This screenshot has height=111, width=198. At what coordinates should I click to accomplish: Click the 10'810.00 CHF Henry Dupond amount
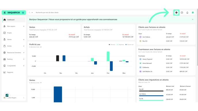(x=184, y=59)
